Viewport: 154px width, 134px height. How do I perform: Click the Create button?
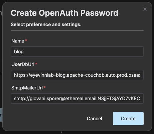pos(128,119)
